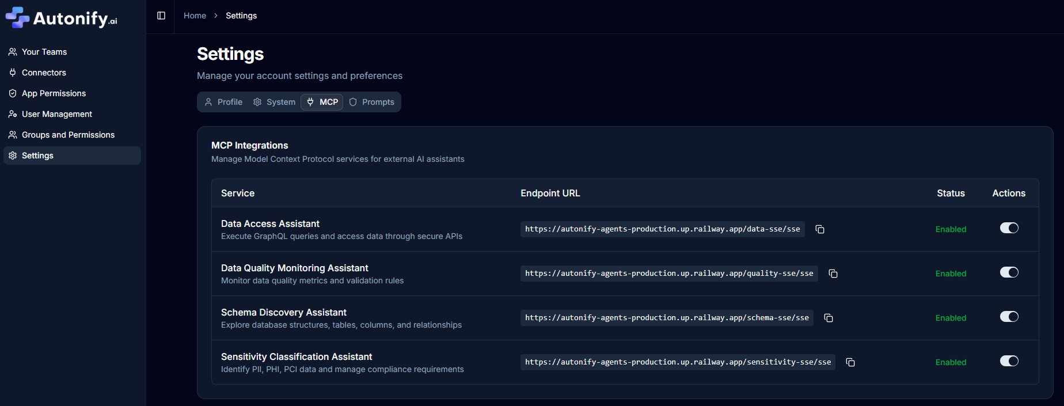Screen dimensions: 1064x406
Task: Click Enabled status for Data Access Assistant
Action: 951,229
